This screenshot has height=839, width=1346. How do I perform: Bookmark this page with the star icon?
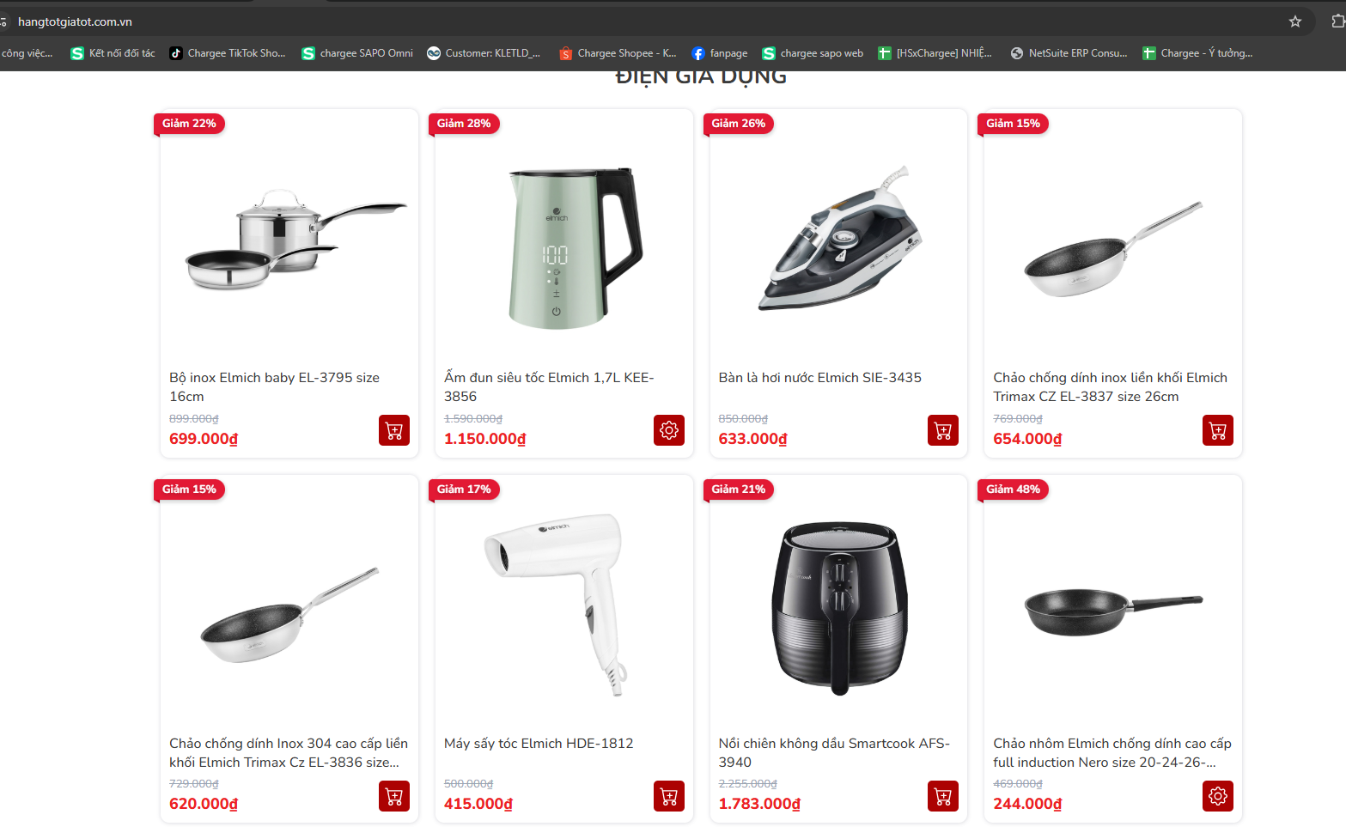click(1295, 21)
